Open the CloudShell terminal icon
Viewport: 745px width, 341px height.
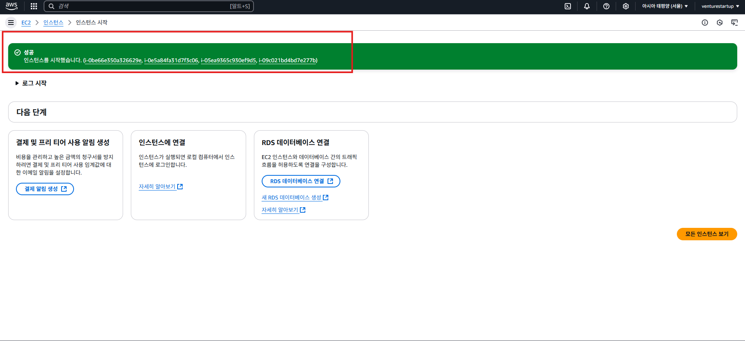tap(568, 6)
